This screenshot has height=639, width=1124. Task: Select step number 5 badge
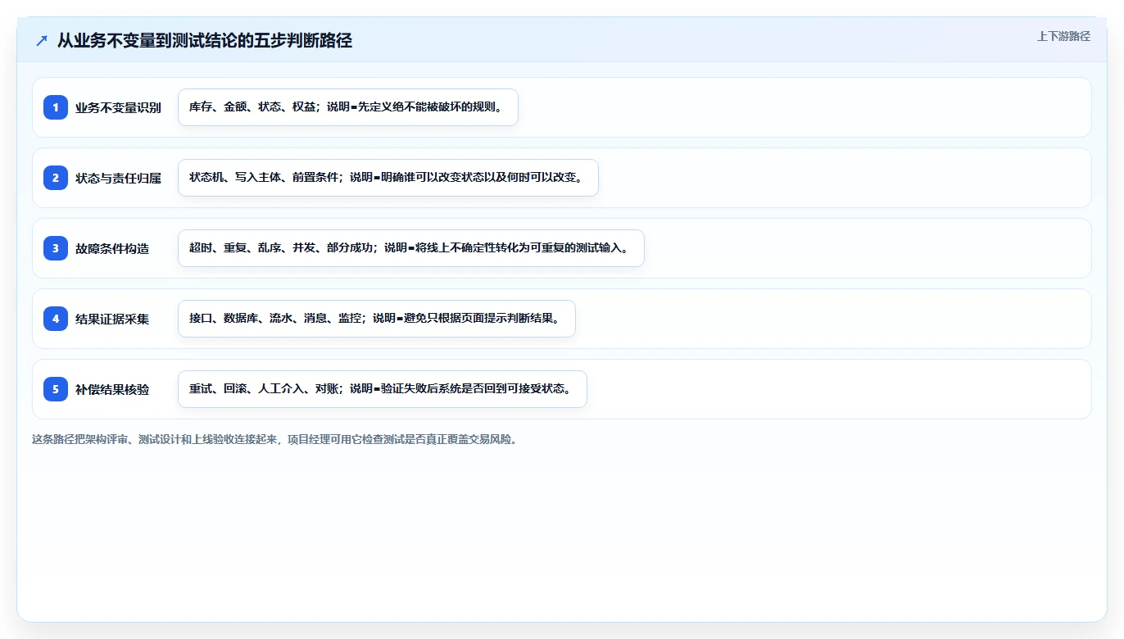tap(56, 389)
